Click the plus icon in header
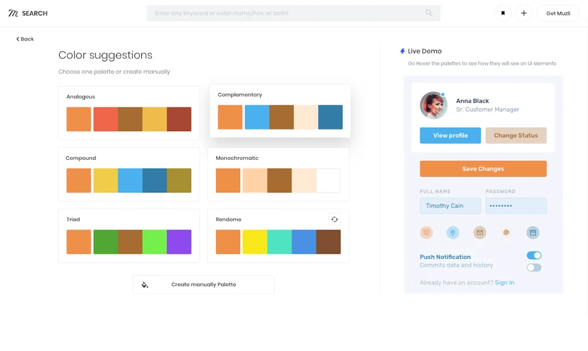 click(x=524, y=13)
